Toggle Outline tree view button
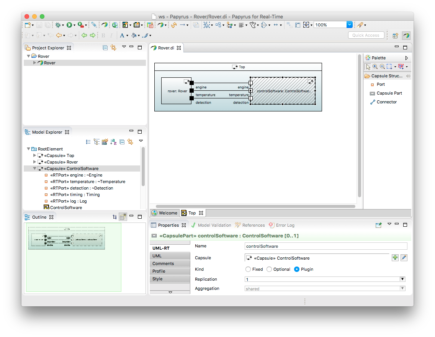The height and width of the screenshot is (337, 435). tap(115, 217)
